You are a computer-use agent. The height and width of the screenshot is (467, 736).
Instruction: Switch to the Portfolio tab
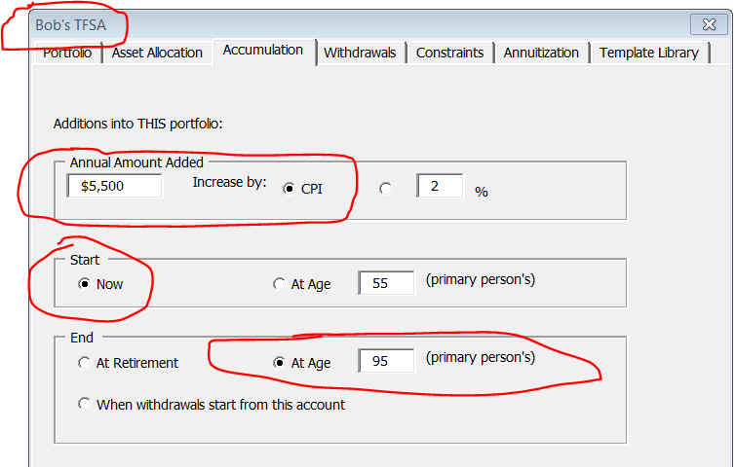click(x=67, y=53)
